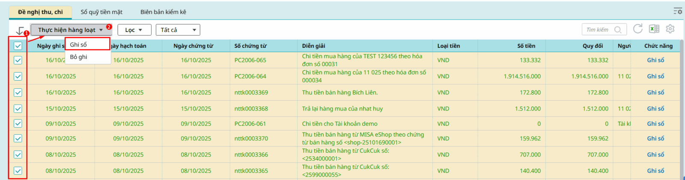The width and height of the screenshot is (685, 180).
Task: Click Ghi sổ link for PC2006-061
Action: 655,124
